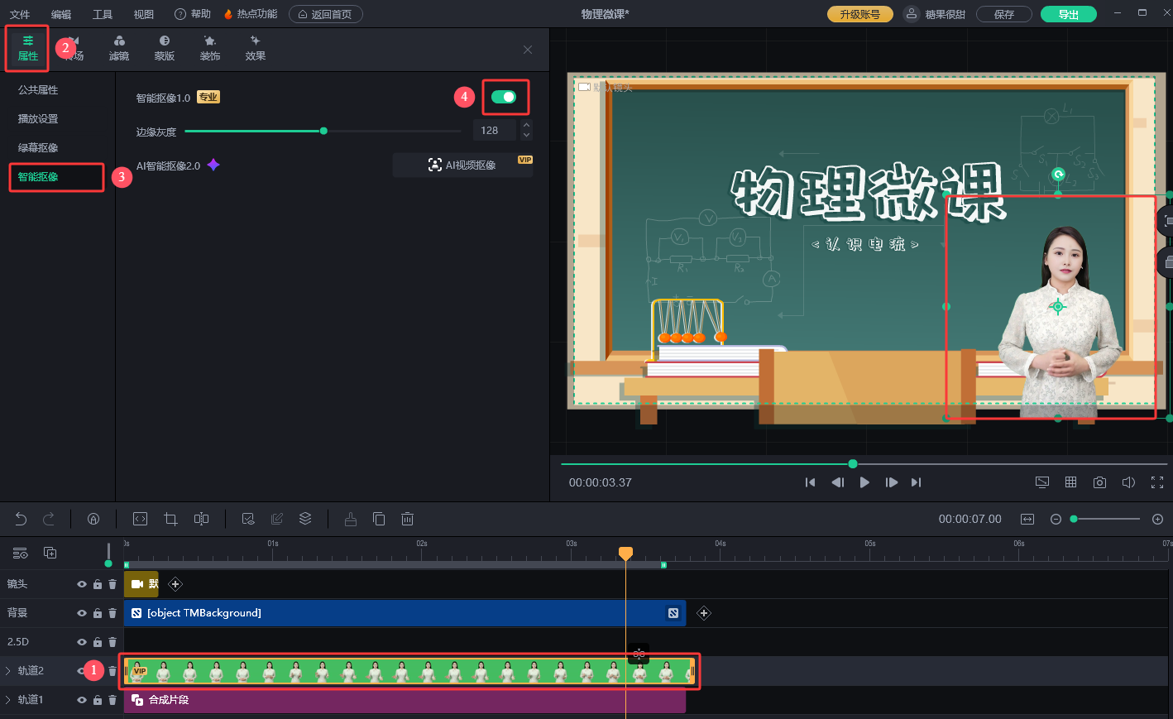
Task: Expand the 轨道2 track
Action: (8, 671)
